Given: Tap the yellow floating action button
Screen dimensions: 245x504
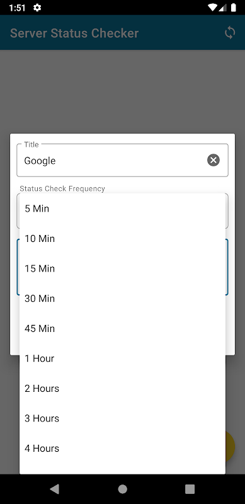Looking at the screenshot, I should [231, 447].
